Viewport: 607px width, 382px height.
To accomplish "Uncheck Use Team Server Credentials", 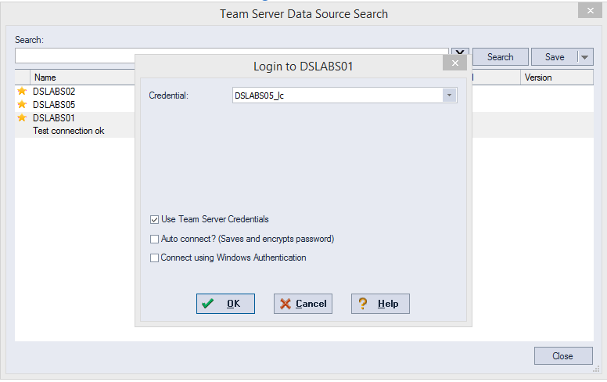I will [154, 220].
